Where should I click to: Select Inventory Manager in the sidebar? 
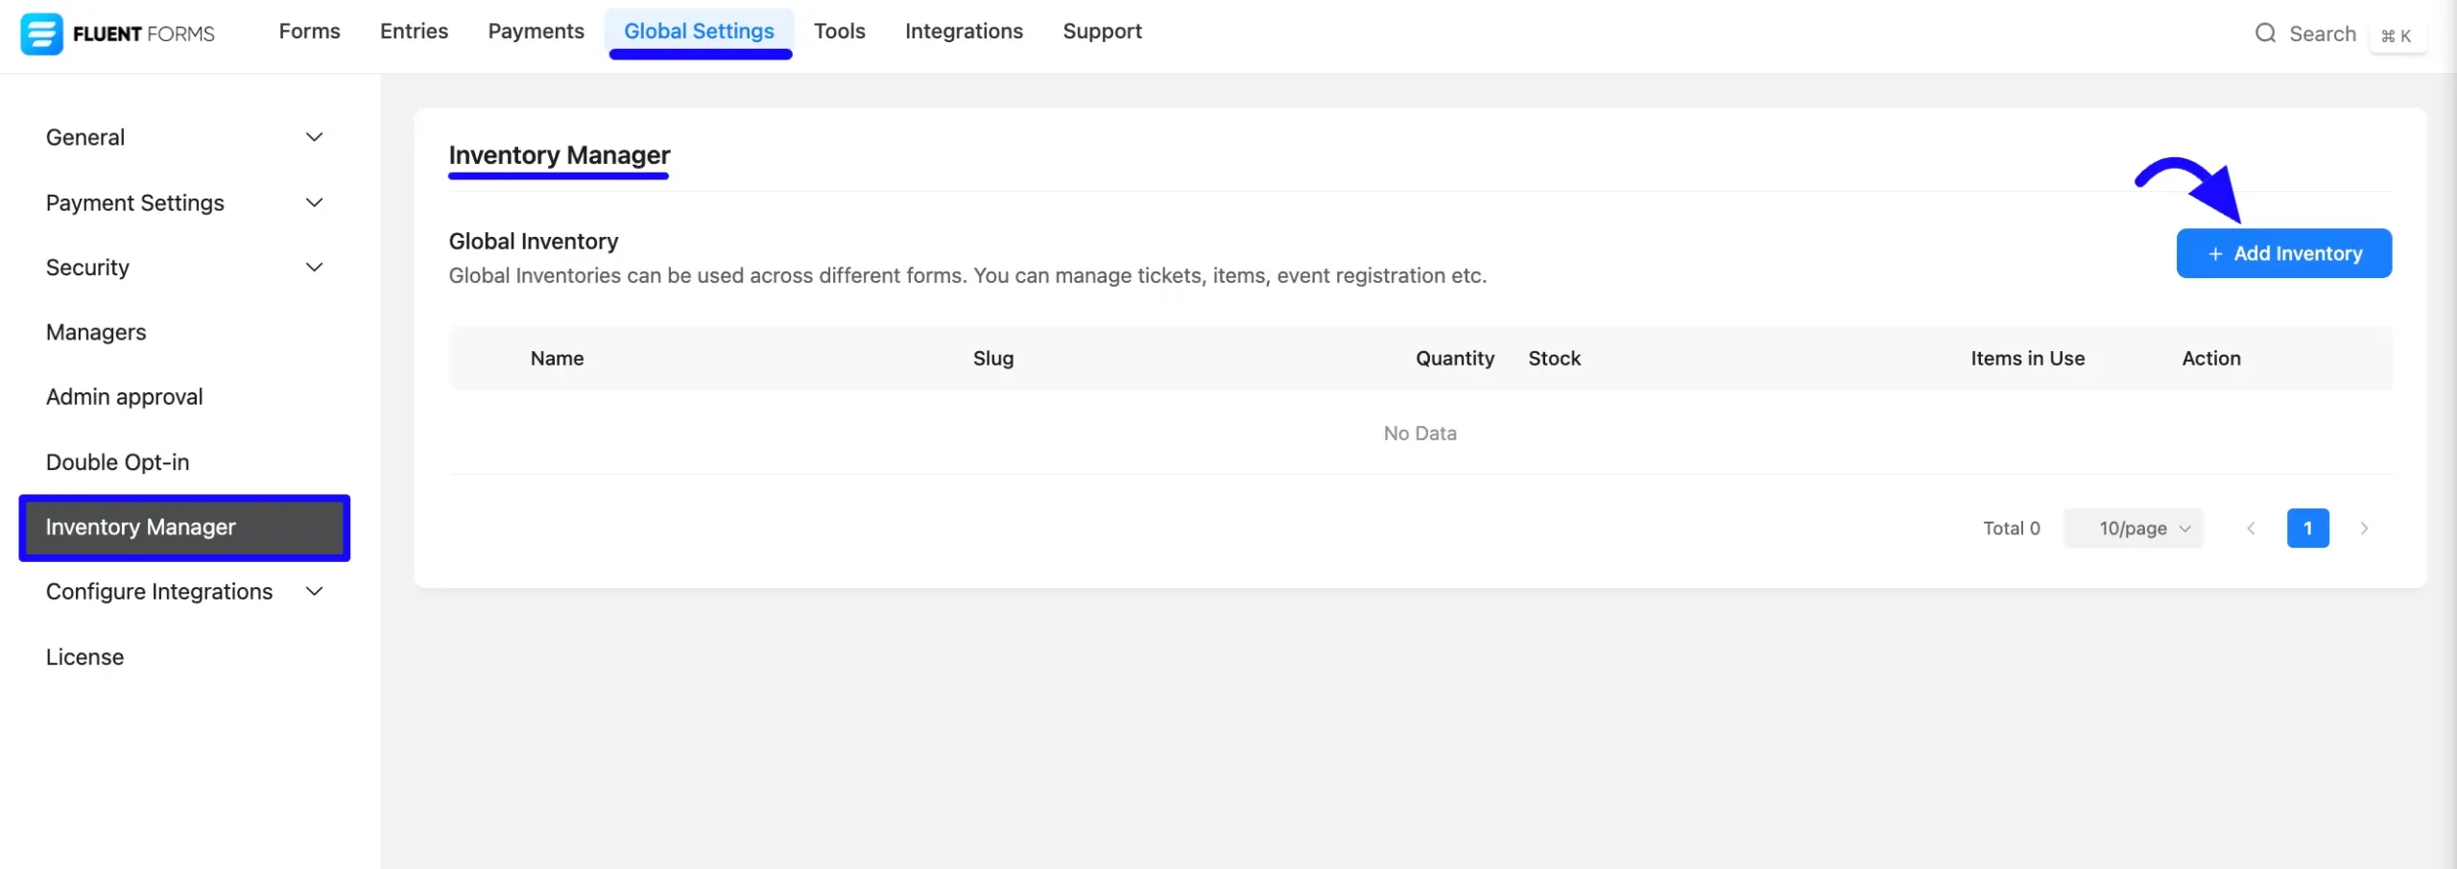click(184, 528)
